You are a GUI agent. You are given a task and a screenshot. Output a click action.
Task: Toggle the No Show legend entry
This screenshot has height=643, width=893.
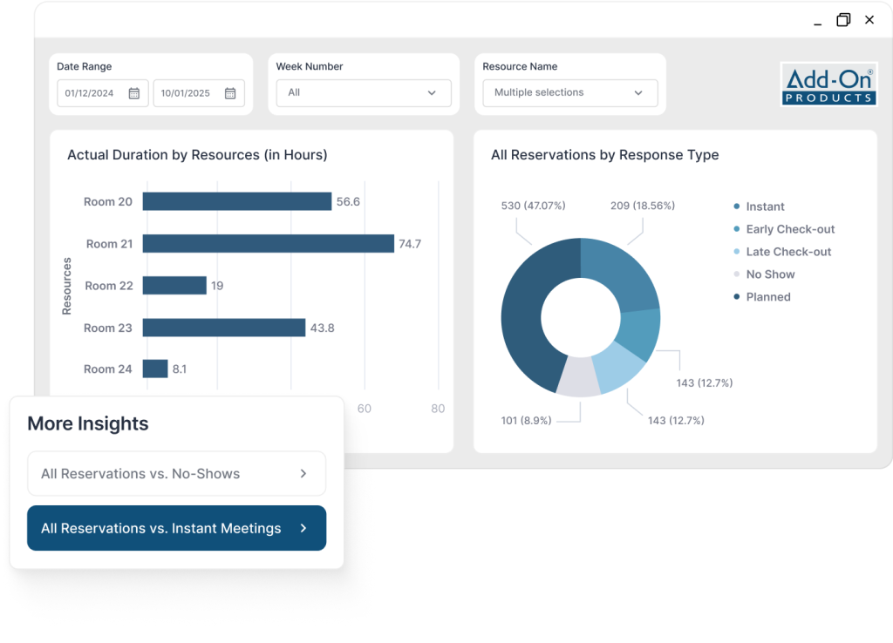769,274
